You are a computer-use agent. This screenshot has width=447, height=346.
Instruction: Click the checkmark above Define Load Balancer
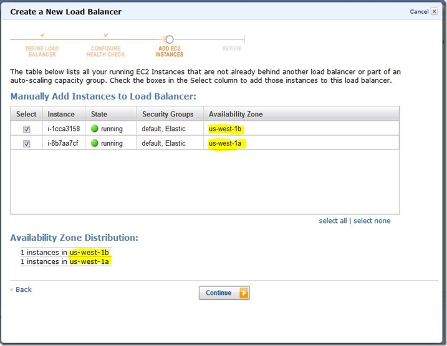pyautogui.click(x=42, y=35)
